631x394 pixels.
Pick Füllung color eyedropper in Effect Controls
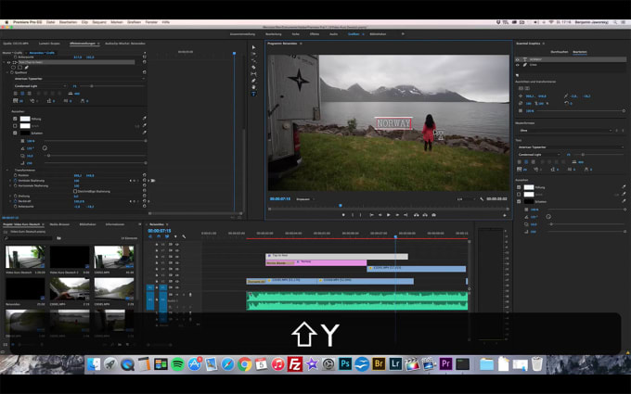pyautogui.click(x=145, y=119)
